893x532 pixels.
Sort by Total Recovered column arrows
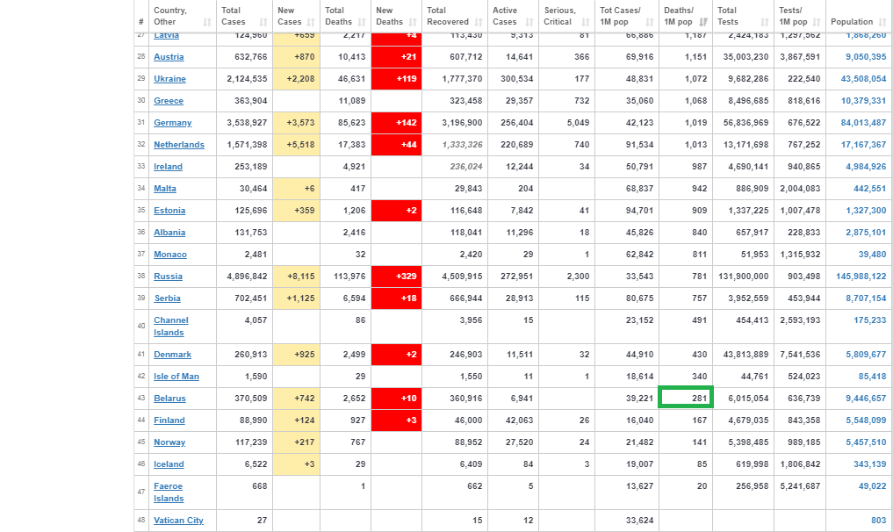coord(479,22)
